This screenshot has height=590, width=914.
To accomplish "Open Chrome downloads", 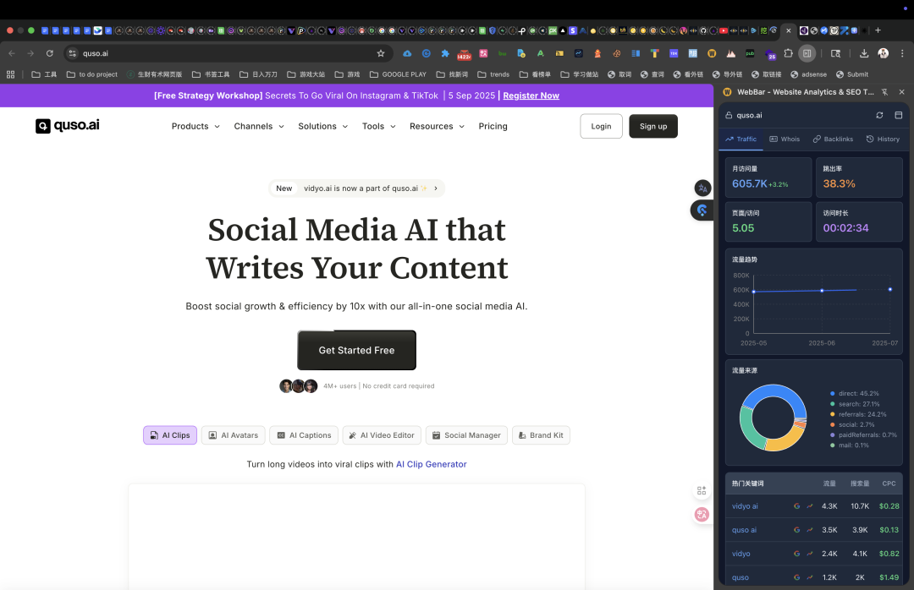I will 864,53.
